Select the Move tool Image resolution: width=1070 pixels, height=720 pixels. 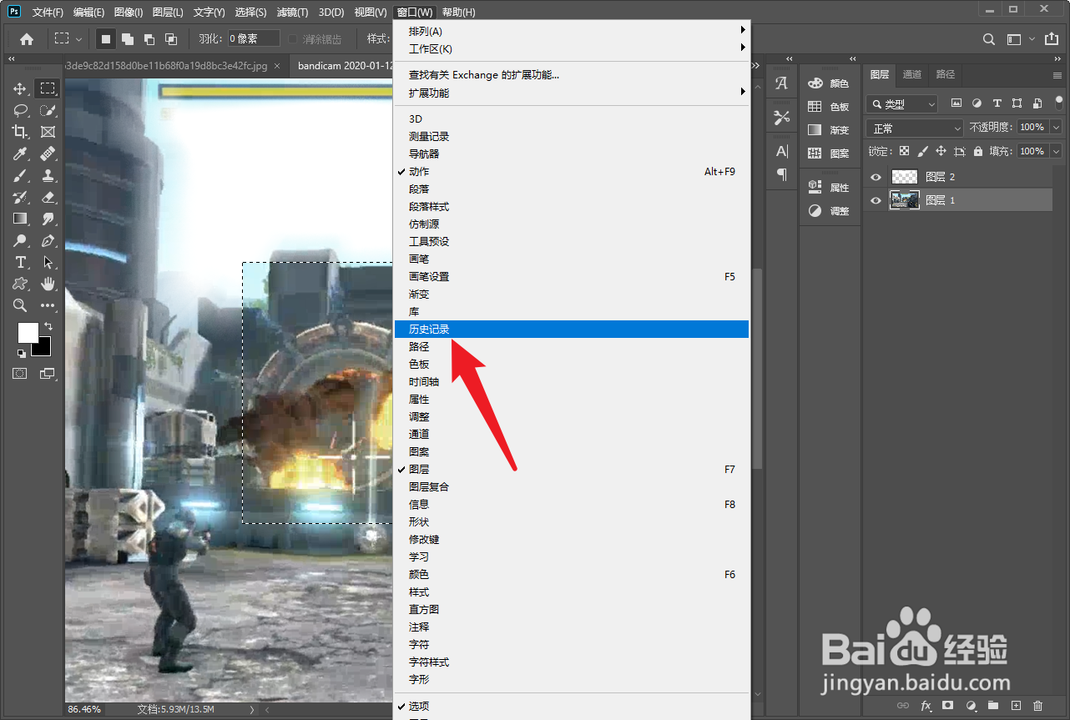[20, 88]
